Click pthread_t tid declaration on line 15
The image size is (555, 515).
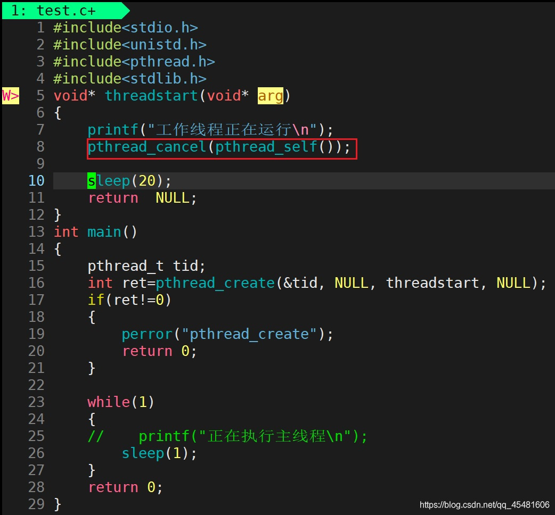click(146, 266)
